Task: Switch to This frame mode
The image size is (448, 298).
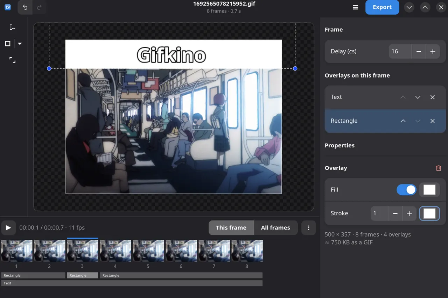Action: [x=231, y=228]
